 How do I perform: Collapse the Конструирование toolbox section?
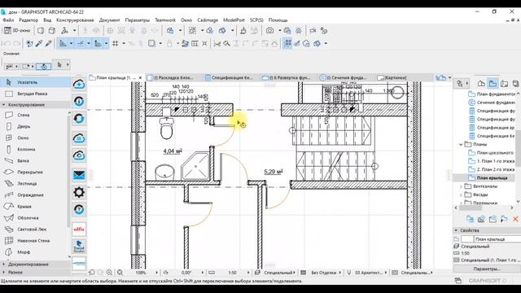pyautogui.click(x=3, y=105)
